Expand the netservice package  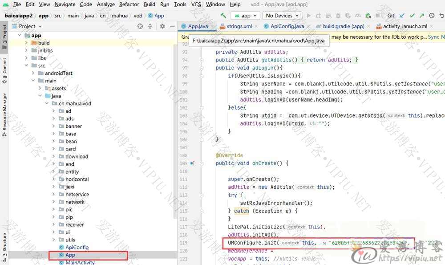[54, 194]
